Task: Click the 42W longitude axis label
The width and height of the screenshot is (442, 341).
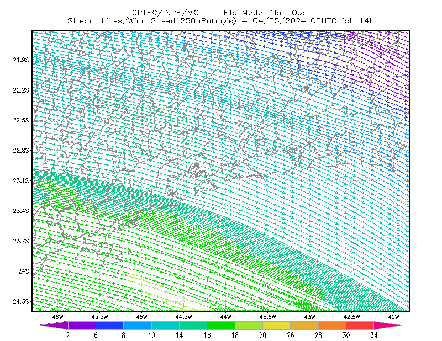Action: pyautogui.click(x=393, y=317)
